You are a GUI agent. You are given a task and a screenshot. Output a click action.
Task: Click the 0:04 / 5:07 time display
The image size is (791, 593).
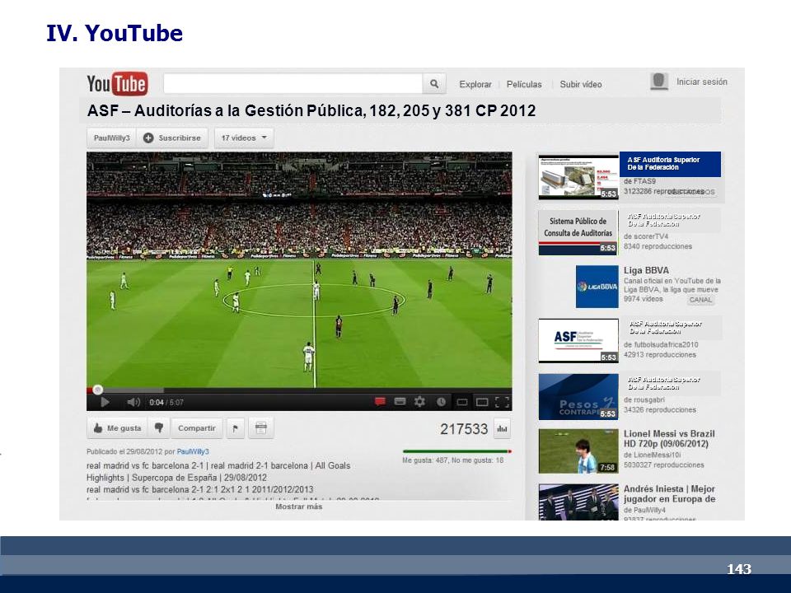[x=166, y=403]
